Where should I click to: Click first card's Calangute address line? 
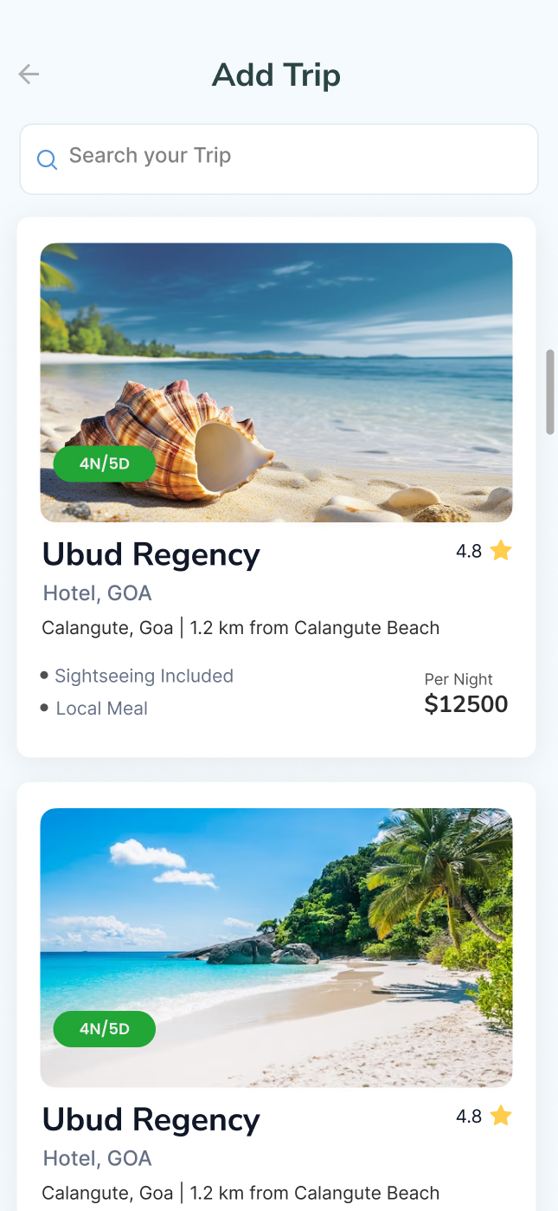(x=241, y=628)
